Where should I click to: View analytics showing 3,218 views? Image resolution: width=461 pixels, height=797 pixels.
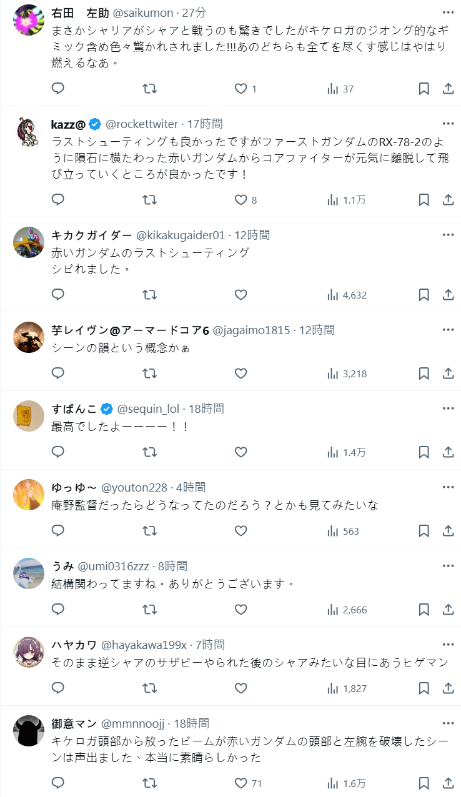(347, 374)
